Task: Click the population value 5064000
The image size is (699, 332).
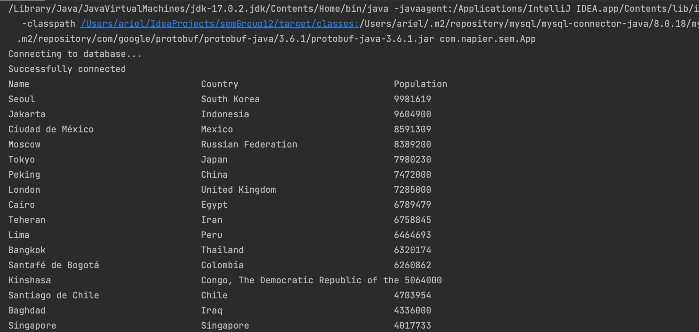Action: (x=423, y=280)
